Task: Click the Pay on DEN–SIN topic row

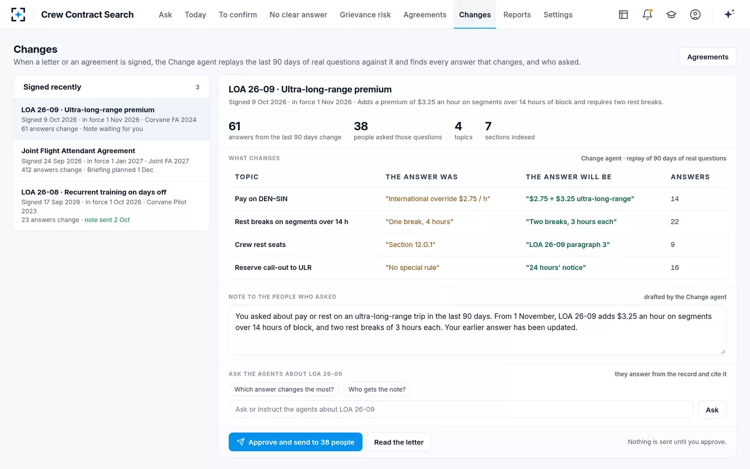Action: coord(478,199)
